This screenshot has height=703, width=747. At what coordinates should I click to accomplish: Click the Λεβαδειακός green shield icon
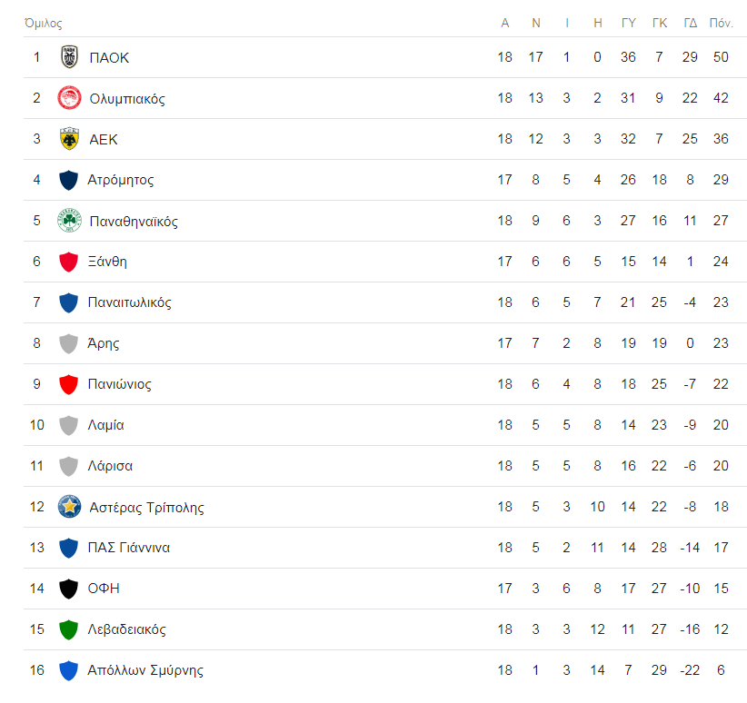tap(68, 629)
